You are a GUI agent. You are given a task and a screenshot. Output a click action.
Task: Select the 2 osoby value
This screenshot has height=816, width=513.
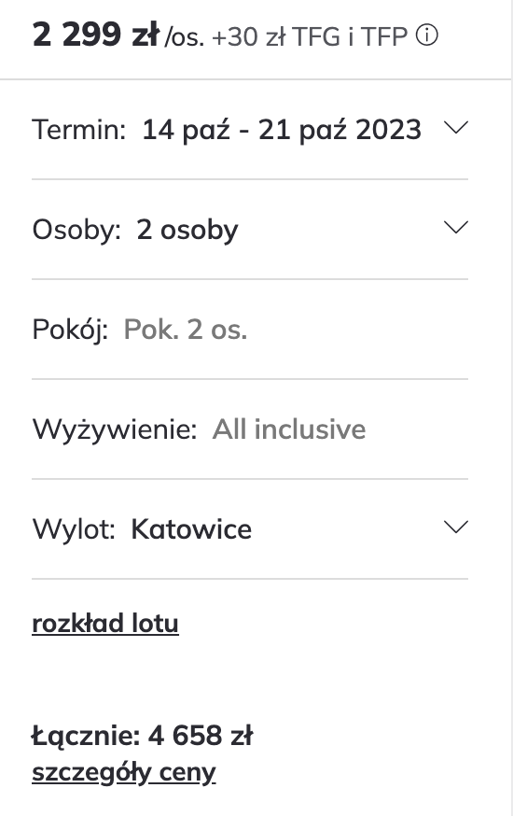187,230
